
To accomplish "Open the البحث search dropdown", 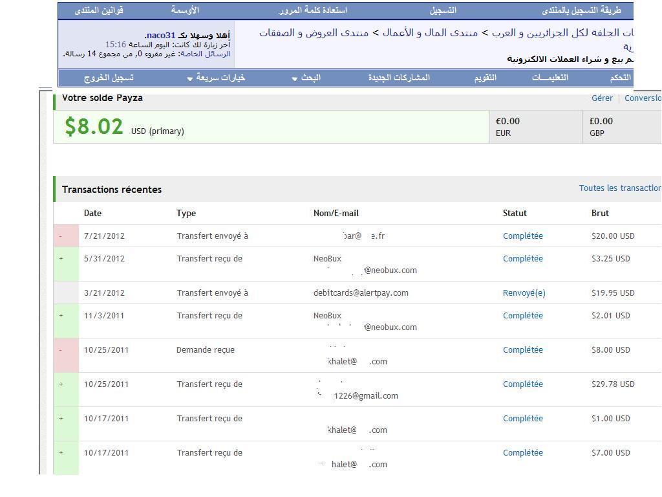I will 306,78.
